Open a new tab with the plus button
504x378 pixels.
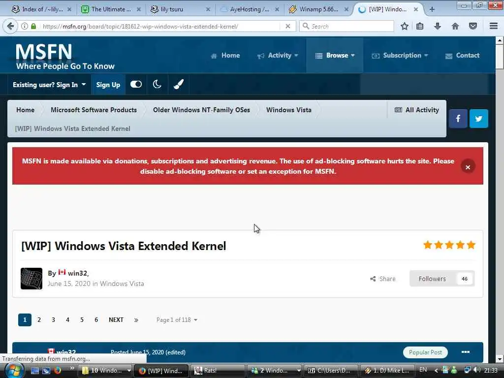pos(432,9)
